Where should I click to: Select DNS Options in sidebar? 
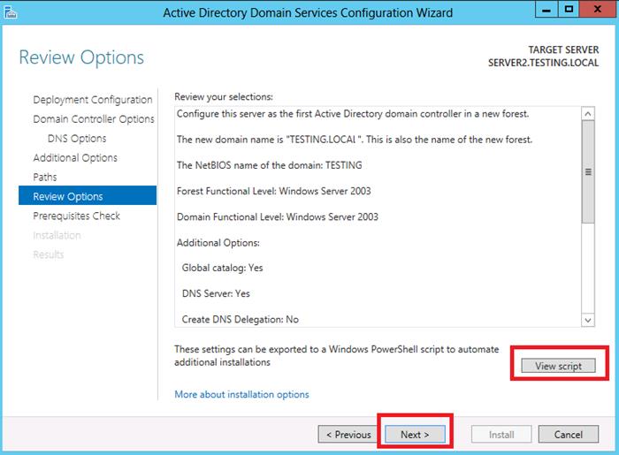77,139
